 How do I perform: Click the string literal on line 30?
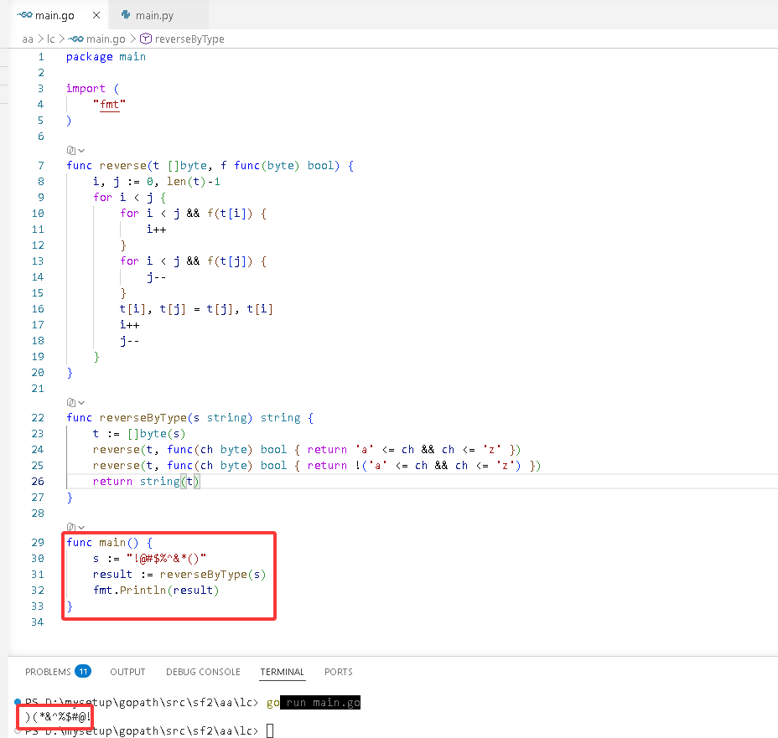(x=166, y=559)
